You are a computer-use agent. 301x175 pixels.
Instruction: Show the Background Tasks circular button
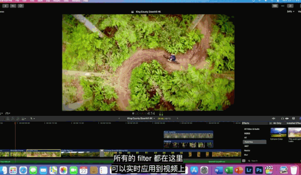pos(21,6)
